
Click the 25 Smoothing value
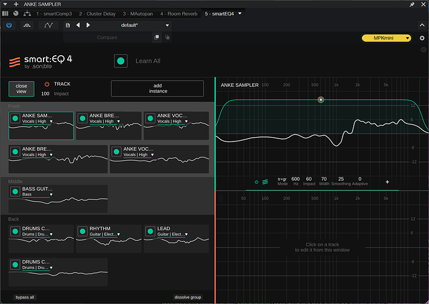pyautogui.click(x=341, y=179)
